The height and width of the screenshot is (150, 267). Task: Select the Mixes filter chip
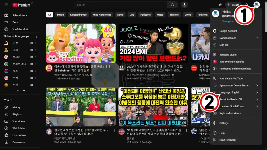pyautogui.click(x=160, y=15)
